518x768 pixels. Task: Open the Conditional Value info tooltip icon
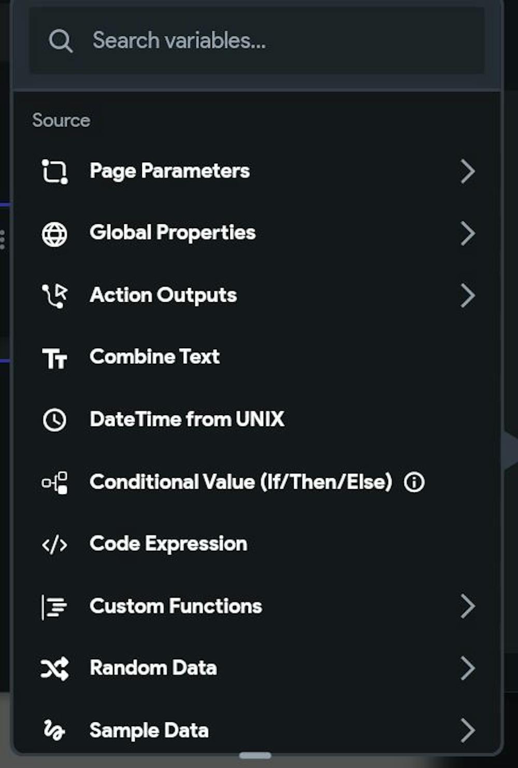414,482
